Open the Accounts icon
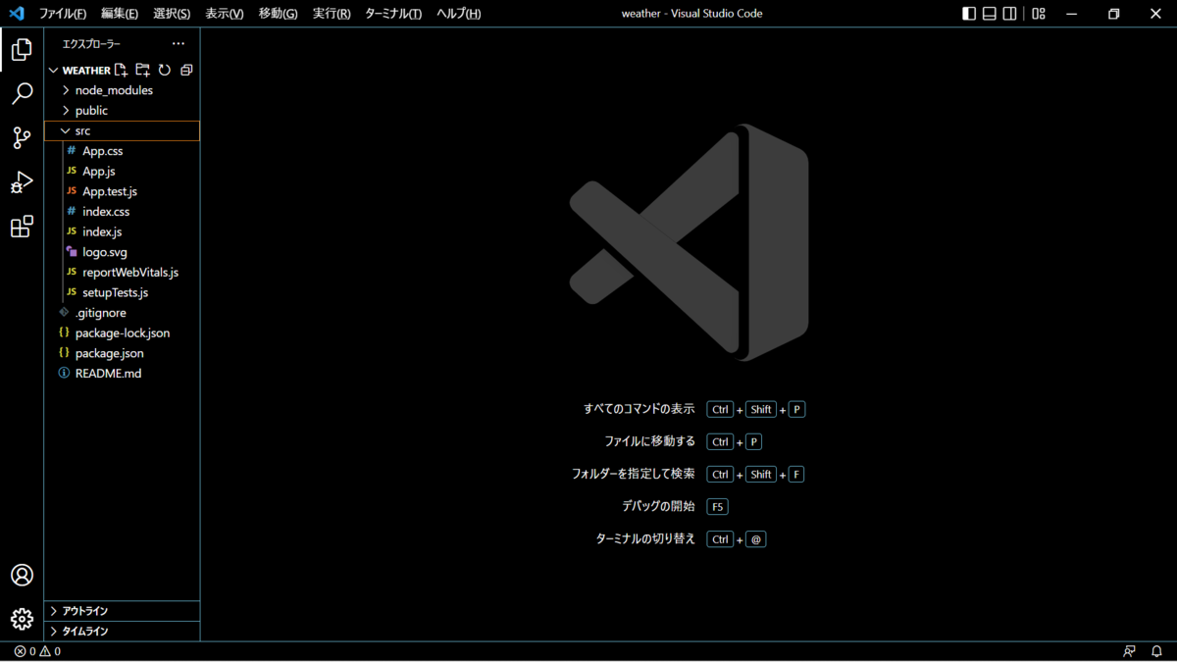1177x662 pixels. (x=22, y=575)
